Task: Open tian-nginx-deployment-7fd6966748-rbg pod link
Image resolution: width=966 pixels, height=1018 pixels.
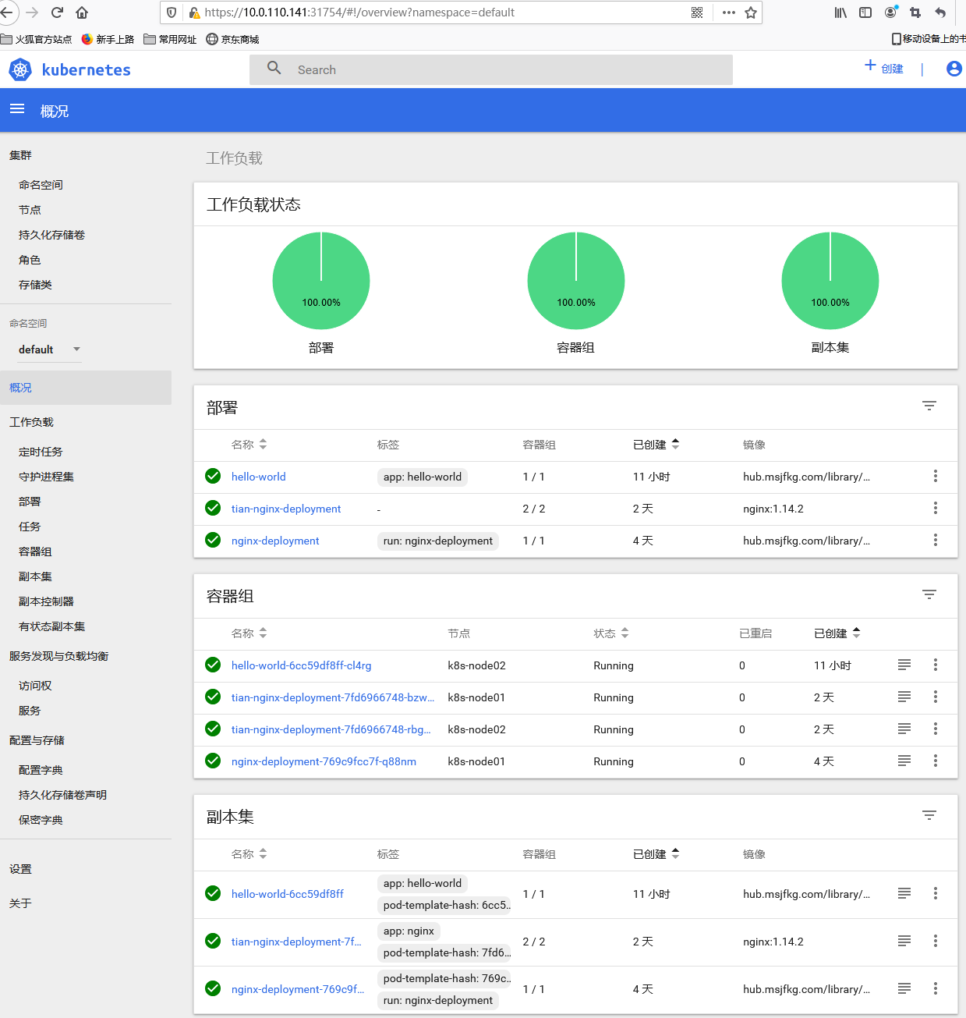Action: tap(331, 729)
